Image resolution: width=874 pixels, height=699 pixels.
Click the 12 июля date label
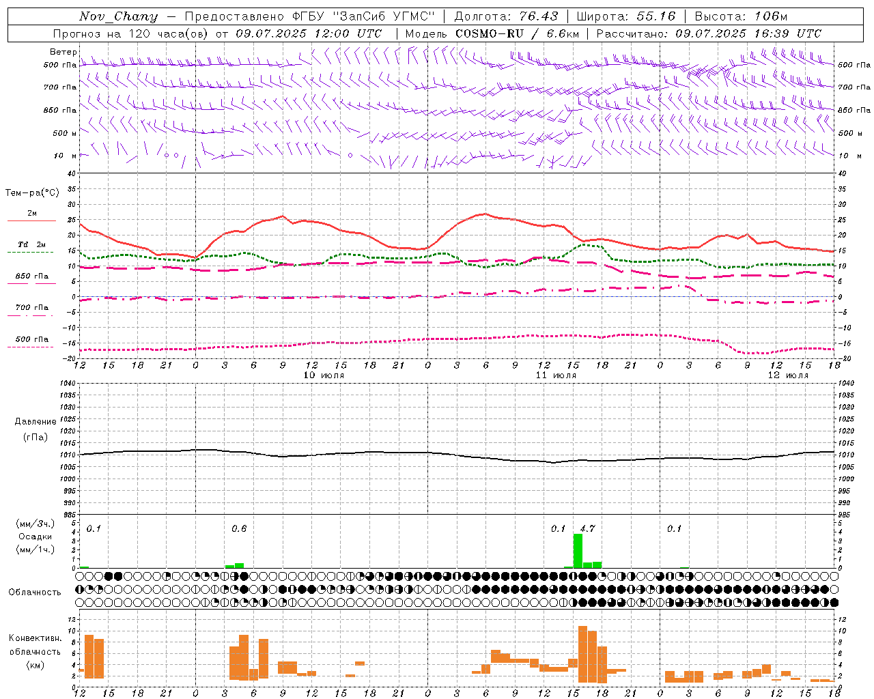[x=788, y=375]
